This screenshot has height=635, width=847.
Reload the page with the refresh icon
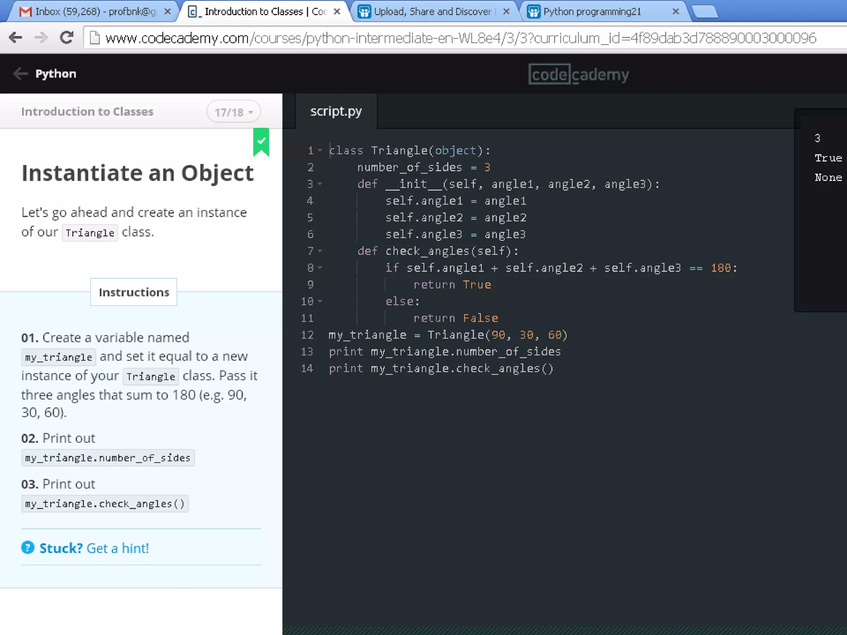click(x=66, y=38)
